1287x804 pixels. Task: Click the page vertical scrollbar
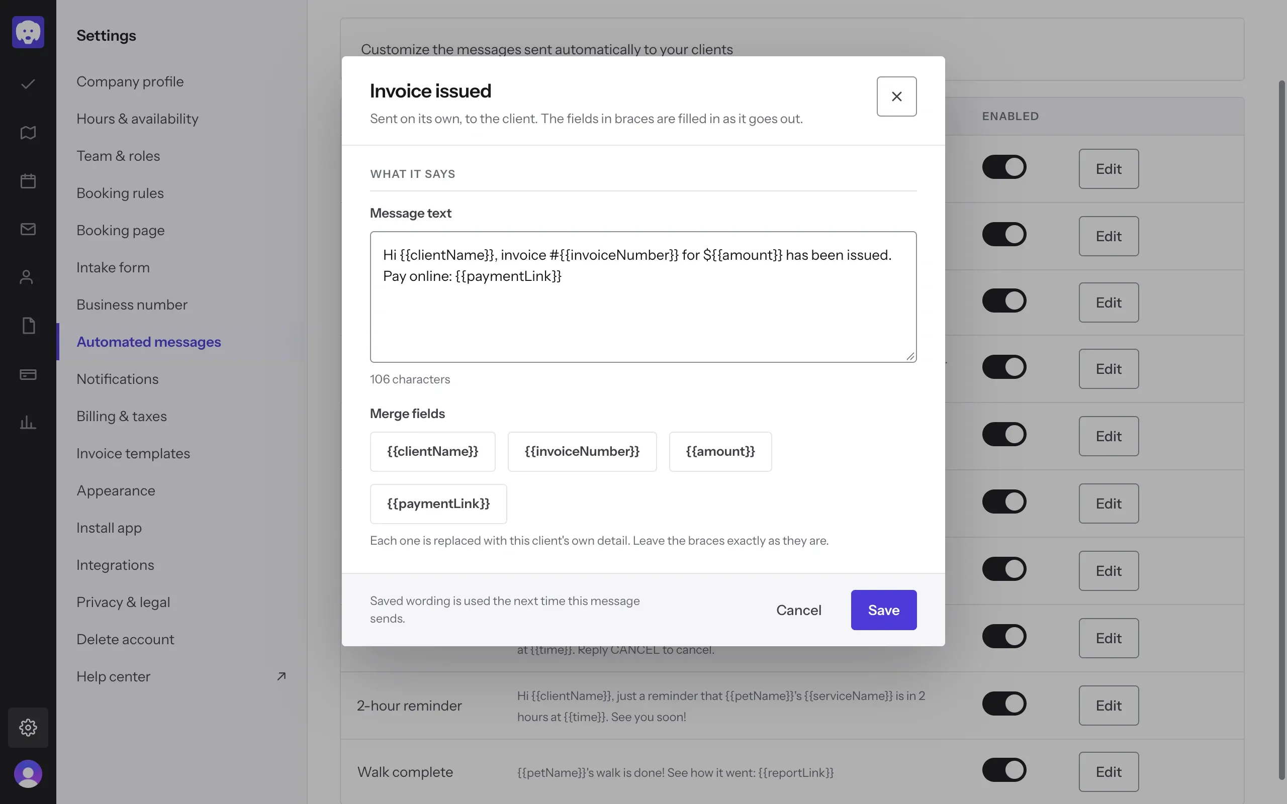[x=1281, y=430]
